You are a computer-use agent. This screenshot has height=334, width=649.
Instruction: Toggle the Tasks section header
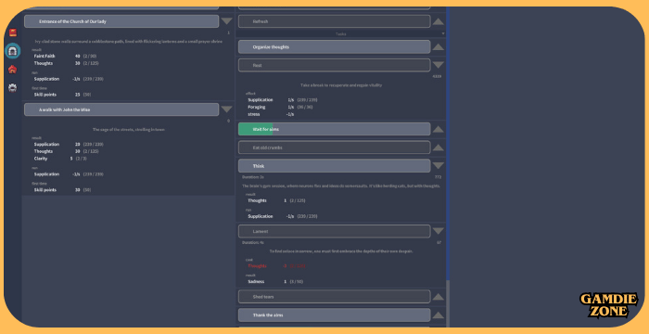[x=341, y=34]
